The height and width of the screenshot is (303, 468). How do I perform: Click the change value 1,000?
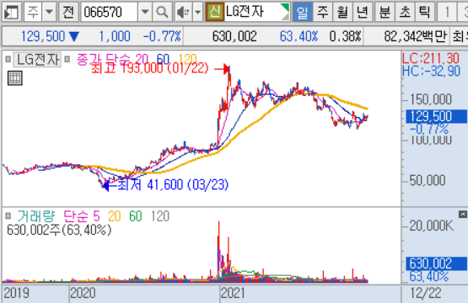click(x=115, y=36)
